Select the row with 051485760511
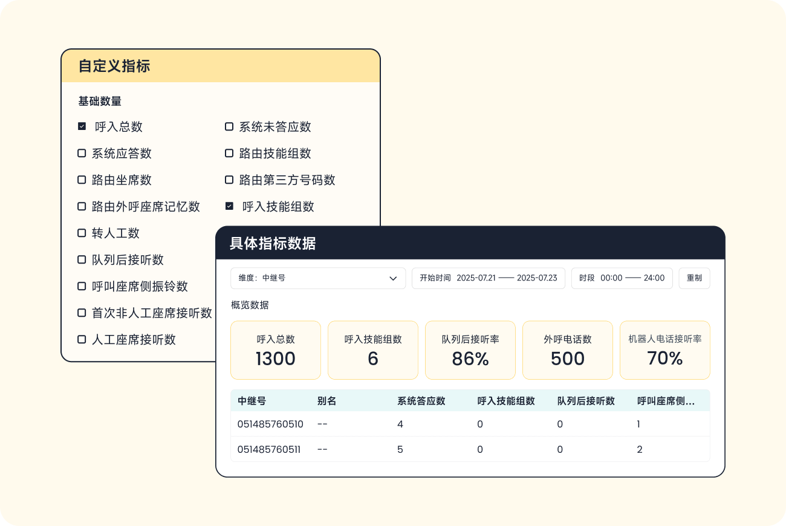 coord(268,449)
